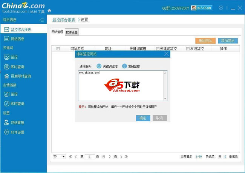The width and height of the screenshot is (245, 173).
Task: Click the page number input field
Action: pyautogui.click(x=90, y=156)
